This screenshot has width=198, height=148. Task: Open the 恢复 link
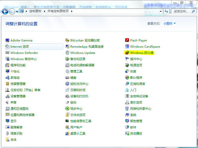coord(133,71)
